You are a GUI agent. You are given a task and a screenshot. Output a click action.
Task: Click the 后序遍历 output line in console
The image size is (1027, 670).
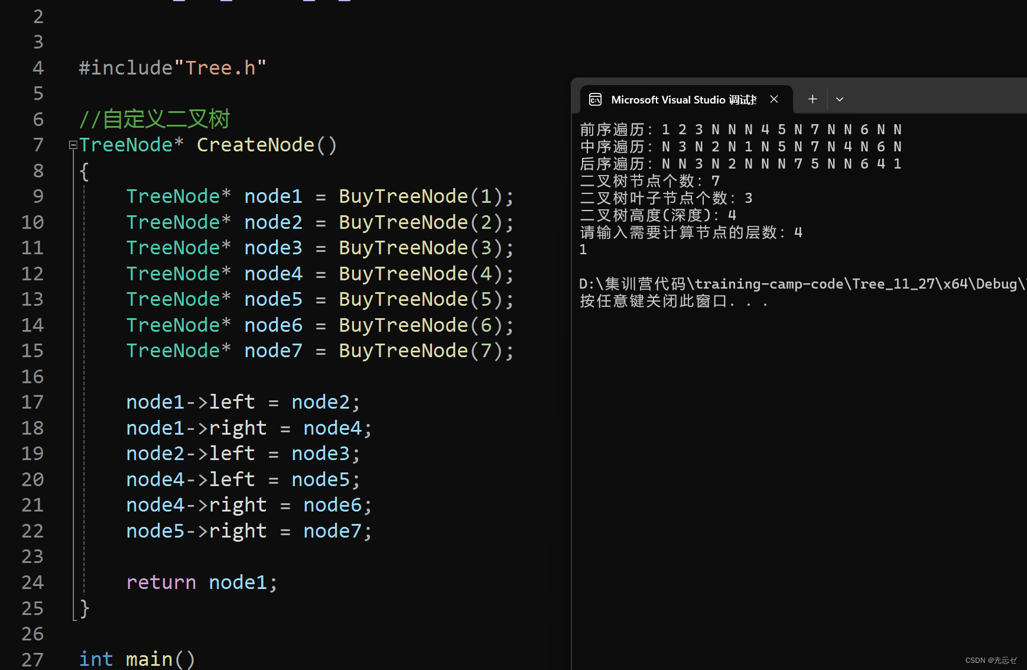click(741, 164)
